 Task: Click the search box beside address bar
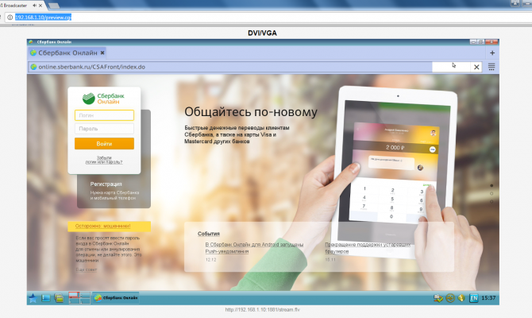pyautogui.click(x=451, y=67)
